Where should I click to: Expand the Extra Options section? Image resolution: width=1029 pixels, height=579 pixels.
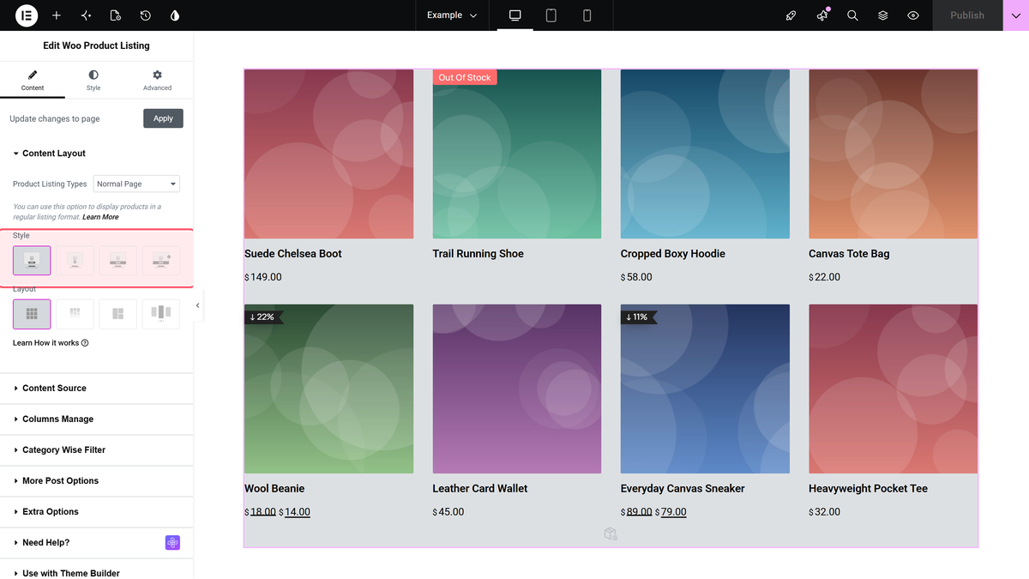pyautogui.click(x=97, y=512)
